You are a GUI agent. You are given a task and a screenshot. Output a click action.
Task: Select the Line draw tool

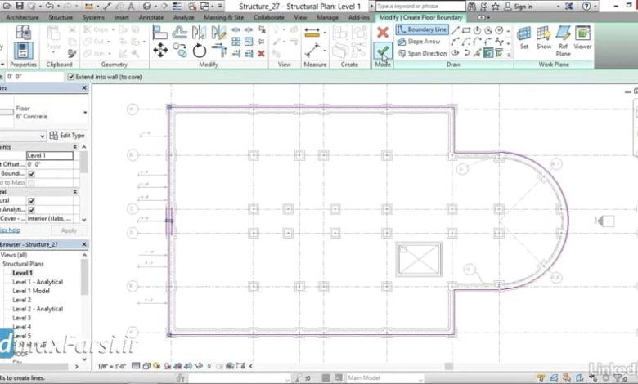456,30
